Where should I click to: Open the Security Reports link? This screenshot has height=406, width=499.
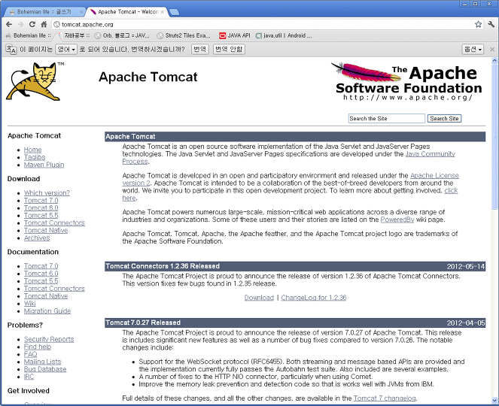[x=49, y=339]
